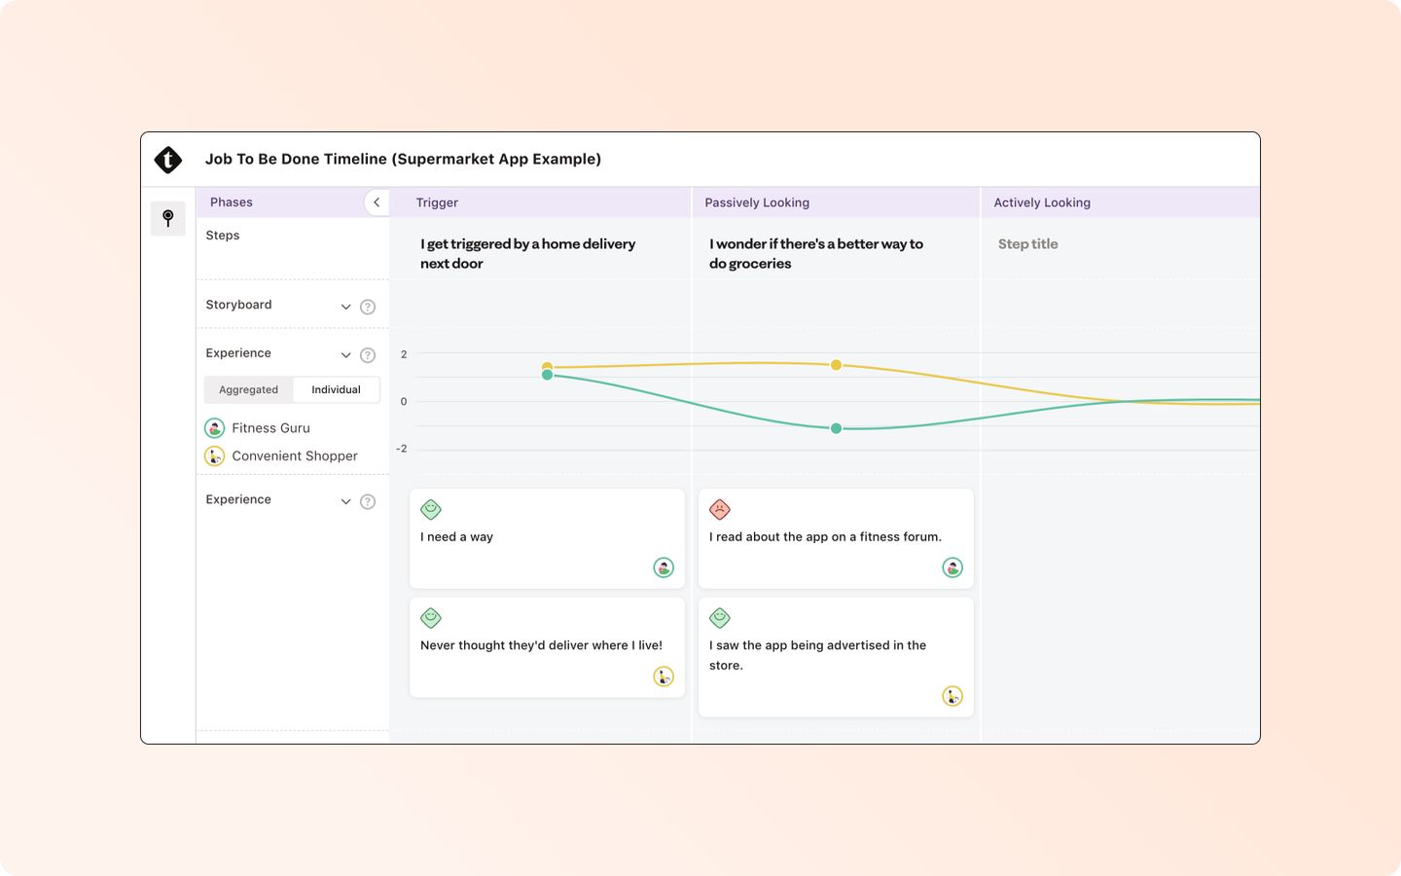
Task: Open the 'I saw the app being advertised' card
Action: point(836,657)
